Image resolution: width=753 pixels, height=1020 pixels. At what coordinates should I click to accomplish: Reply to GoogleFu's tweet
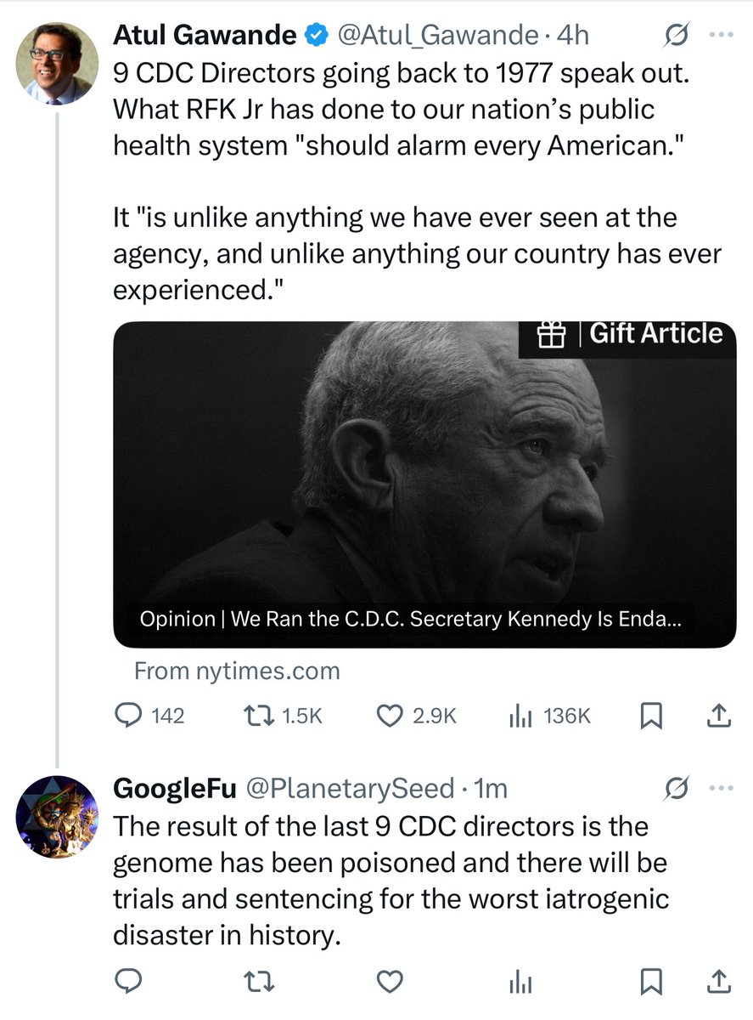click(128, 983)
